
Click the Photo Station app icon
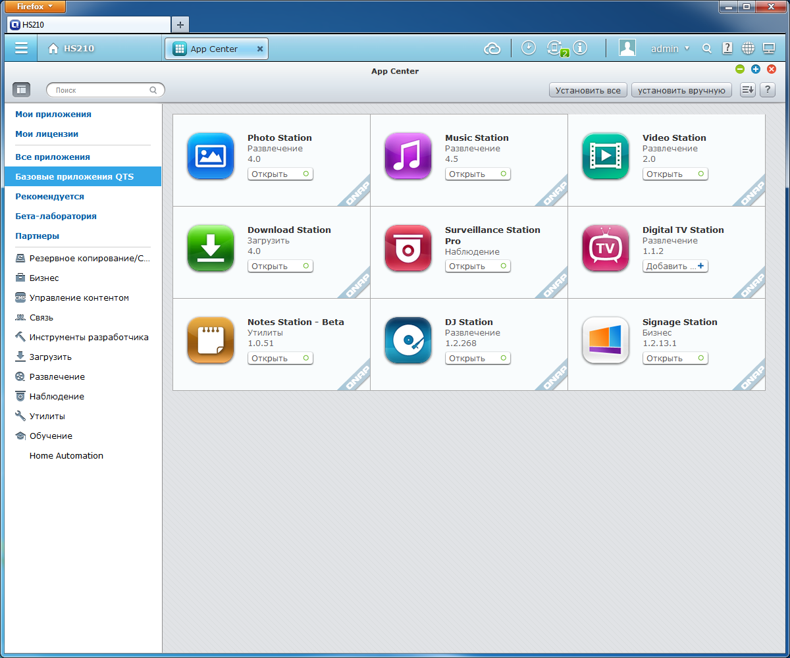(211, 156)
